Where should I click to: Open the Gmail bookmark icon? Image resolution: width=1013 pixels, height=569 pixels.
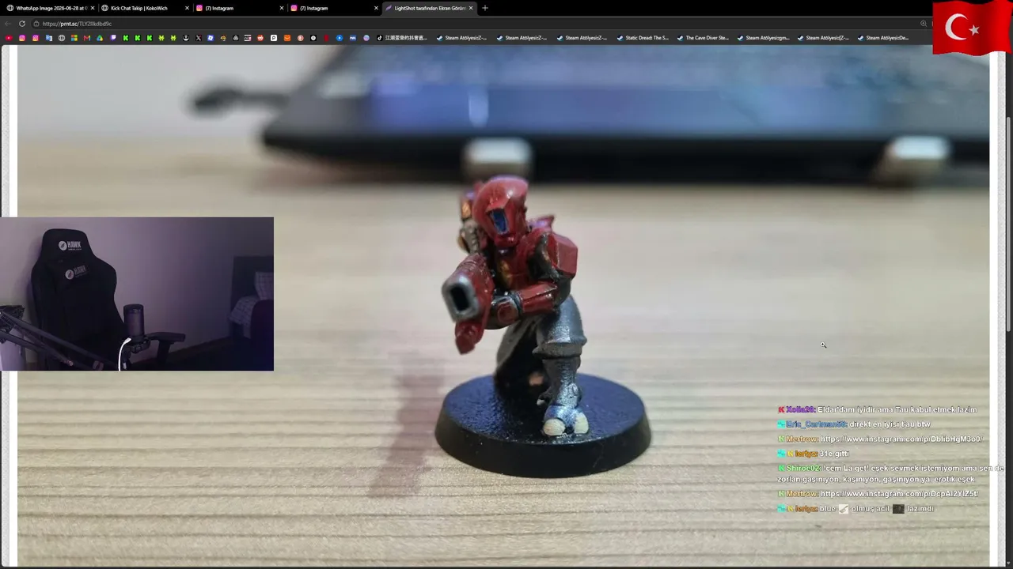tap(87, 38)
